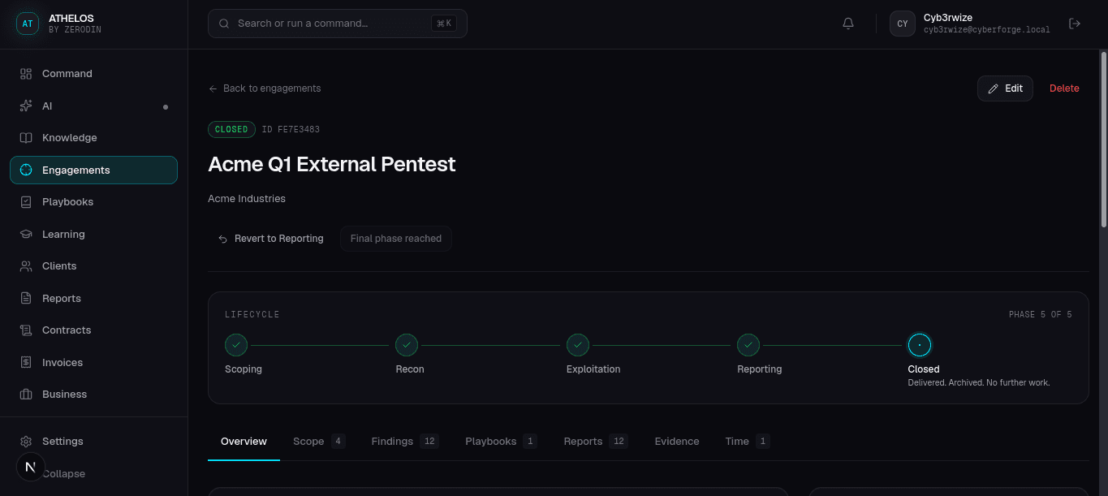The image size is (1108, 496).
Task: Go back to engagements
Action: pyautogui.click(x=265, y=88)
